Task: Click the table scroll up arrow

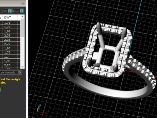Action: 23,17
